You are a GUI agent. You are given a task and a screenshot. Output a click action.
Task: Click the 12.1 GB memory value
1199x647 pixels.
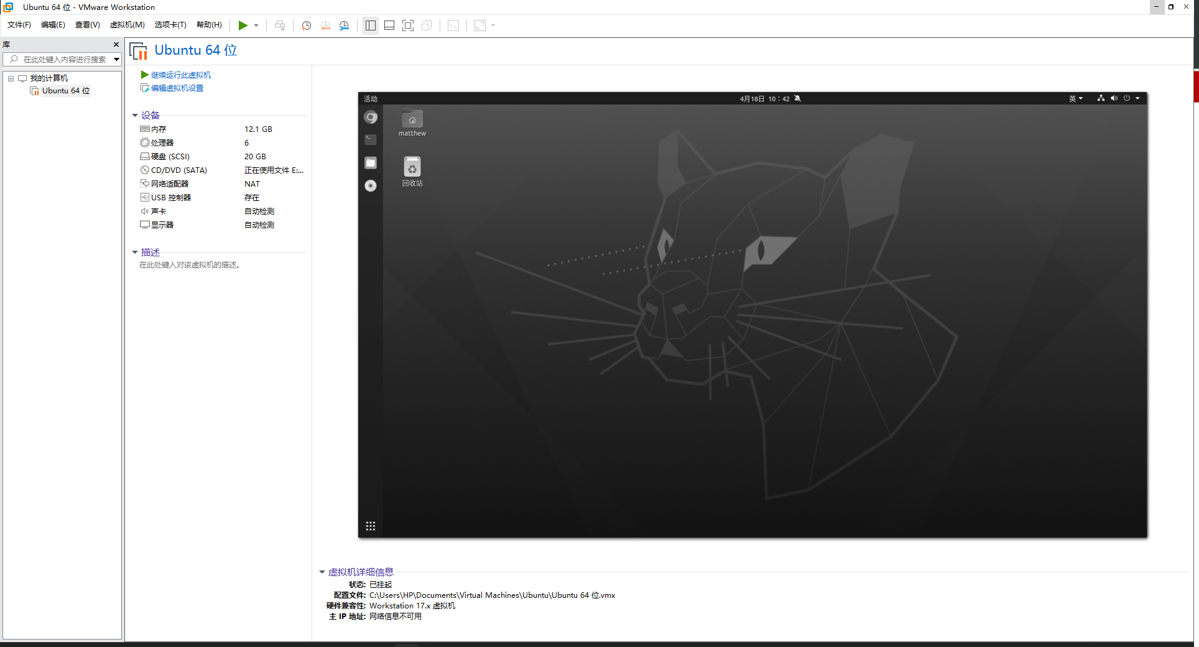click(258, 129)
